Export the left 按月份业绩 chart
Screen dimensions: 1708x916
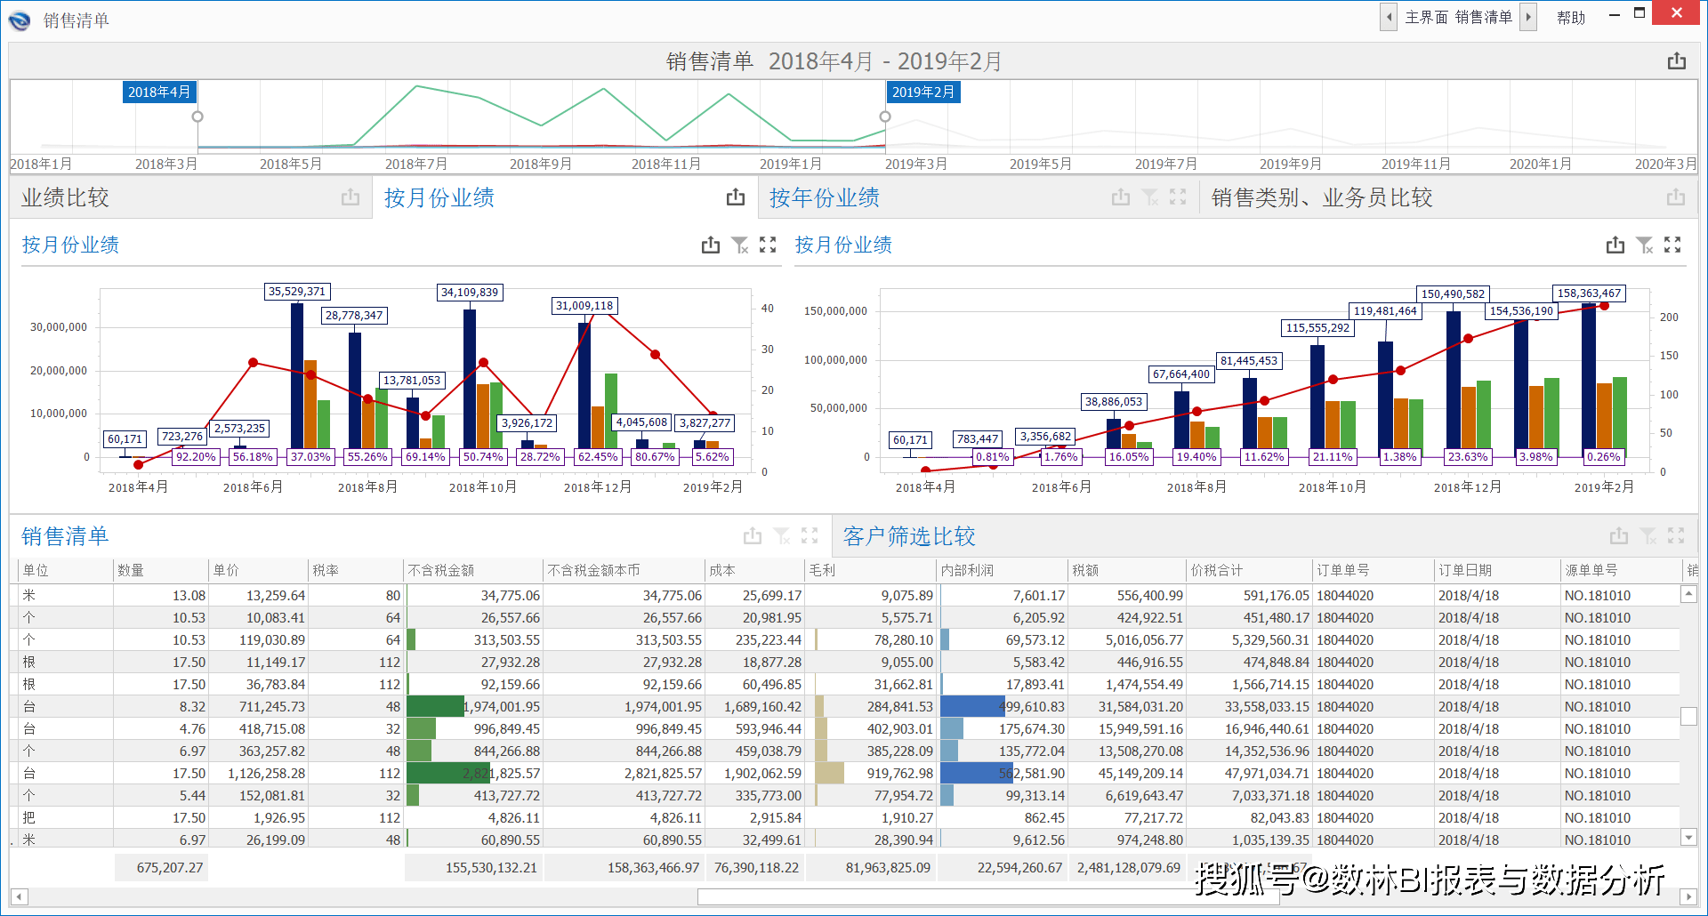tap(711, 245)
